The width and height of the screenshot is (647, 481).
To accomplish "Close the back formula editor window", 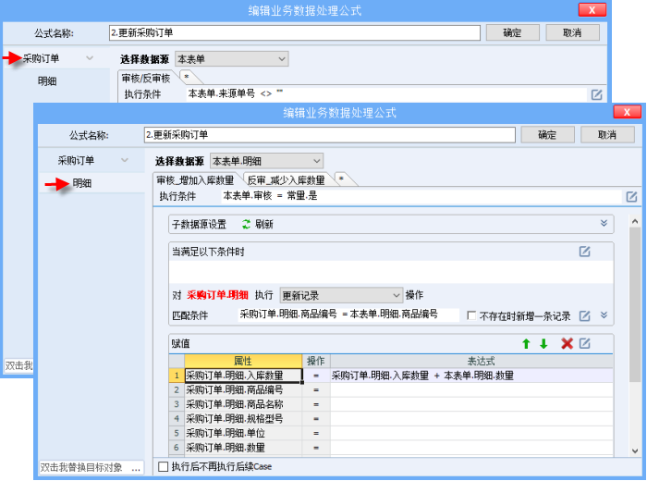I will pyautogui.click(x=592, y=10).
